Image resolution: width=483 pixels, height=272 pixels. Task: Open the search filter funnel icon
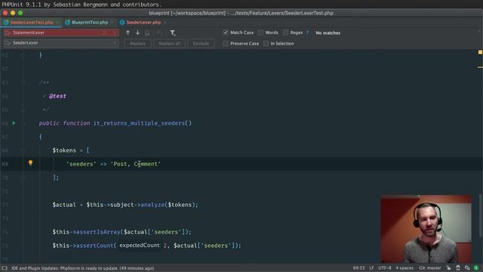click(x=173, y=32)
